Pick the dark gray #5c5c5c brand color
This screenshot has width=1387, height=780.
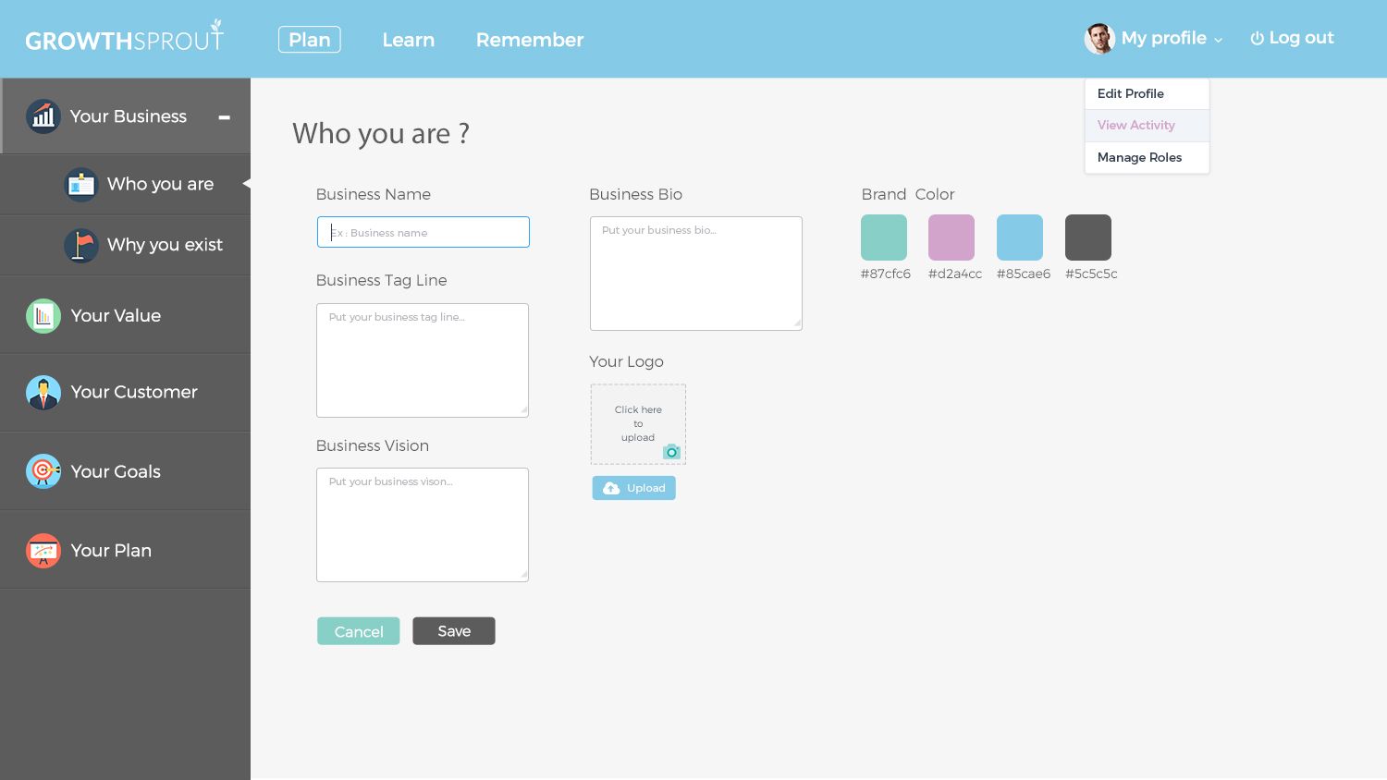pyautogui.click(x=1088, y=238)
